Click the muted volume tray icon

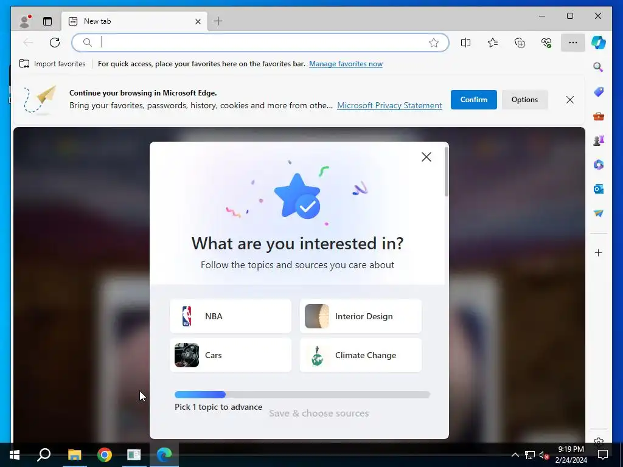(x=545, y=455)
